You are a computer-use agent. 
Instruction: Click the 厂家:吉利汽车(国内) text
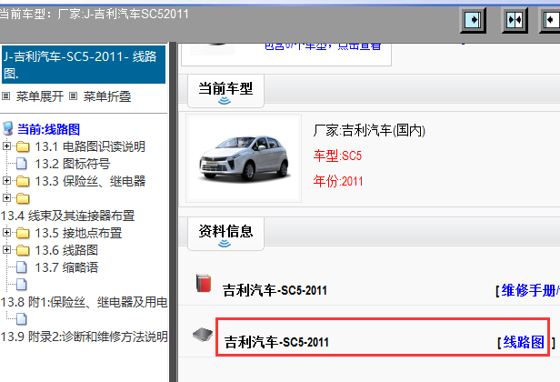point(369,131)
